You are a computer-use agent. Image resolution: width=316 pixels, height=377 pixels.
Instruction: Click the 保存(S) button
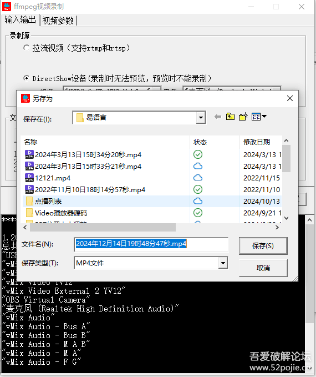pyautogui.click(x=263, y=246)
